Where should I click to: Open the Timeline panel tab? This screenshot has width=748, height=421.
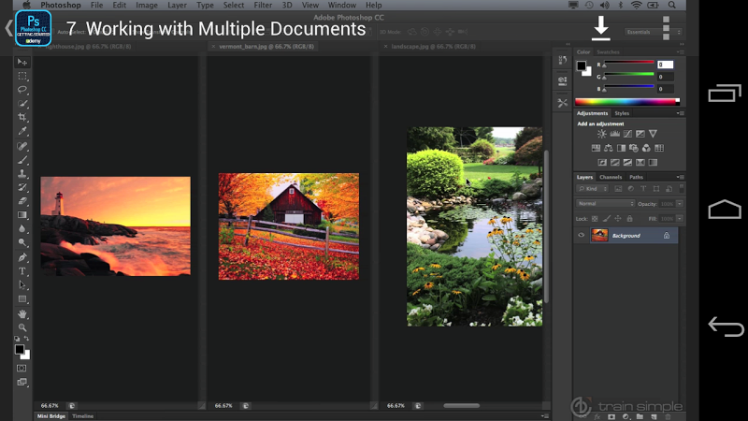[x=83, y=415]
